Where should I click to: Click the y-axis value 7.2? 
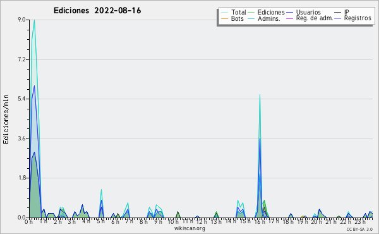(21, 59)
